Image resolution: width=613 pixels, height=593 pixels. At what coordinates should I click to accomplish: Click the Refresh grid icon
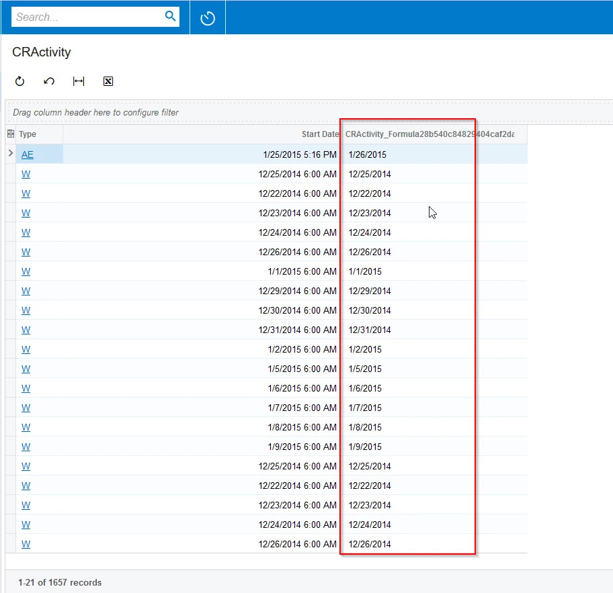click(x=19, y=81)
